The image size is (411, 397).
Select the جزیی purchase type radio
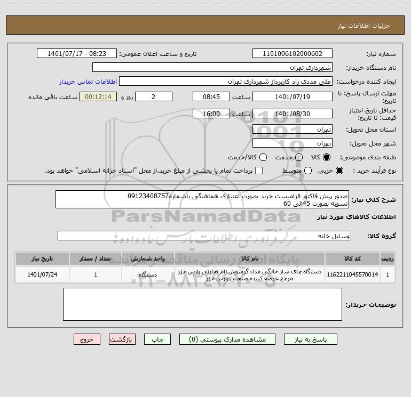[x=339, y=171]
